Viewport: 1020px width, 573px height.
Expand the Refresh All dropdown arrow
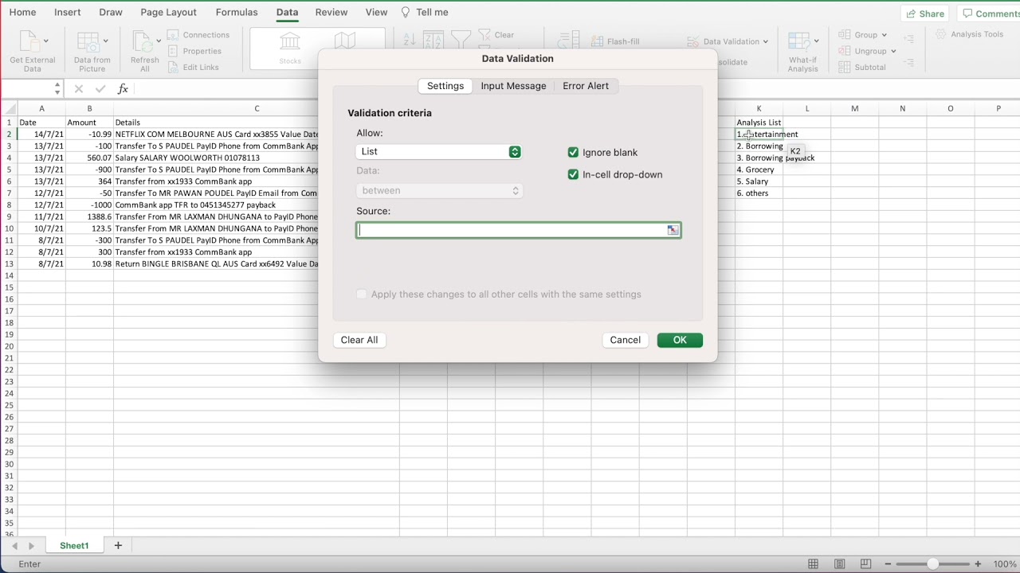(159, 41)
